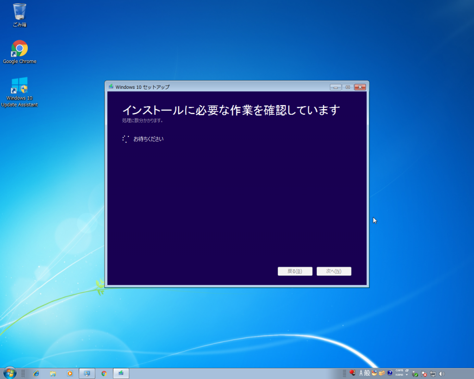Click the 戻る(B) button
The image size is (474, 379).
tap(295, 271)
